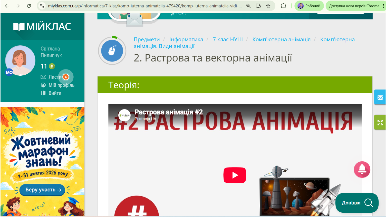Open Предмети breadcrumb link
The width and height of the screenshot is (386, 217).
(147, 40)
